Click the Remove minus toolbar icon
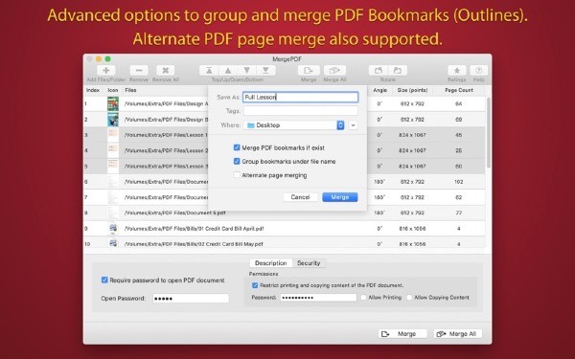575x359 pixels. pyautogui.click(x=139, y=70)
